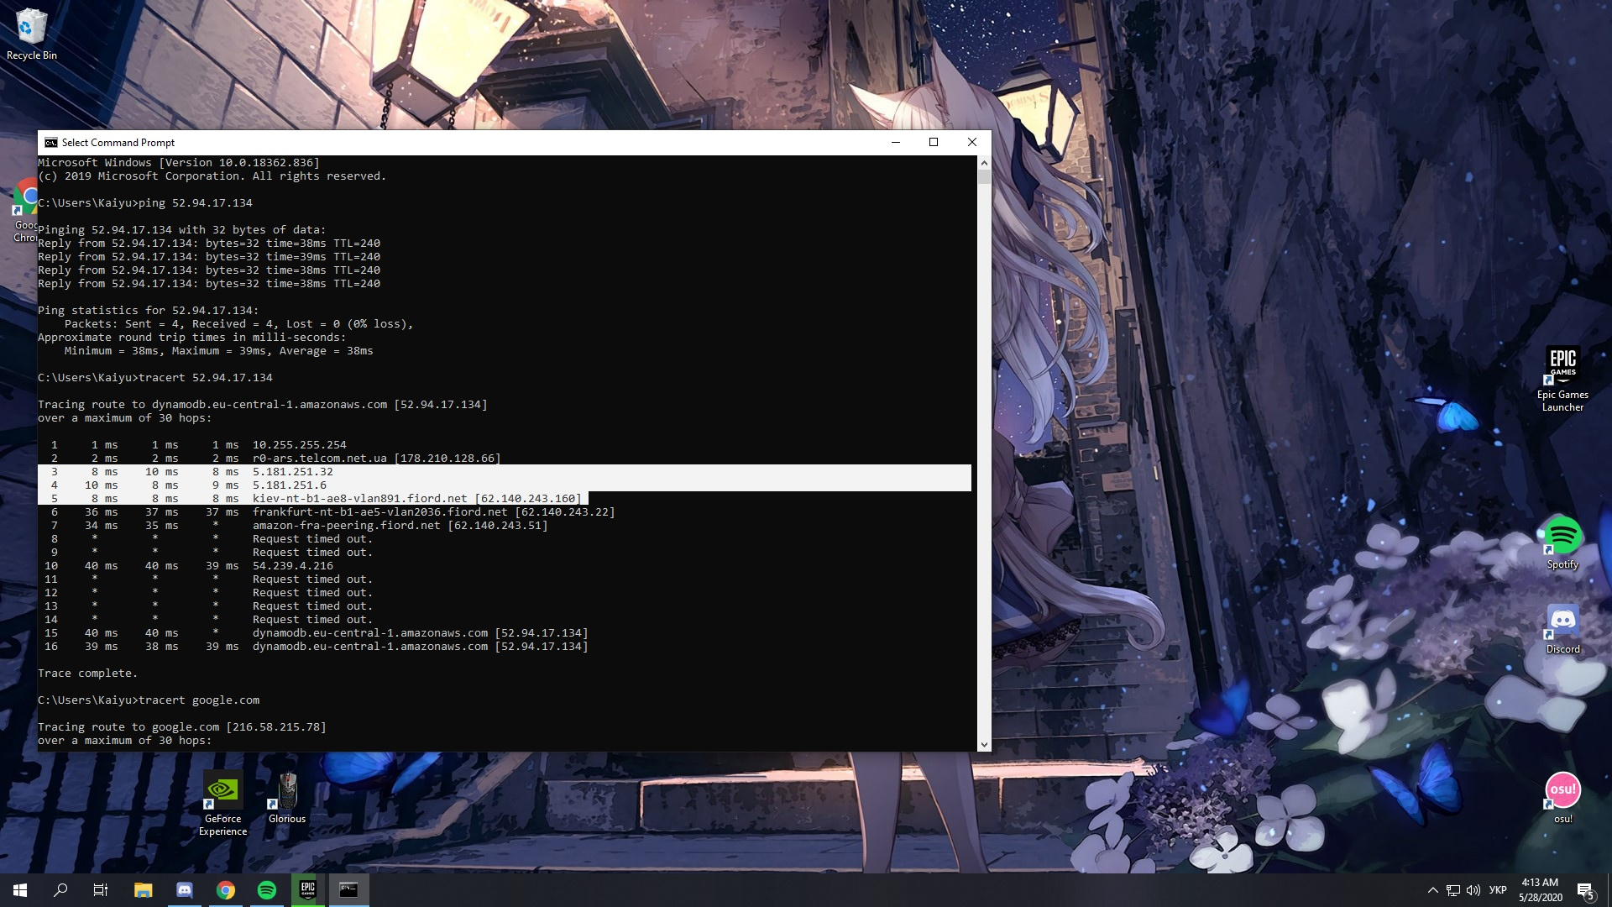Open Google Chrome desktop shortcut
Screen dimensions: 1612x907
pos(25,210)
